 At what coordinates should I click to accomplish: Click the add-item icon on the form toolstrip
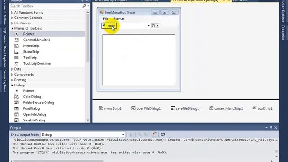153,26
